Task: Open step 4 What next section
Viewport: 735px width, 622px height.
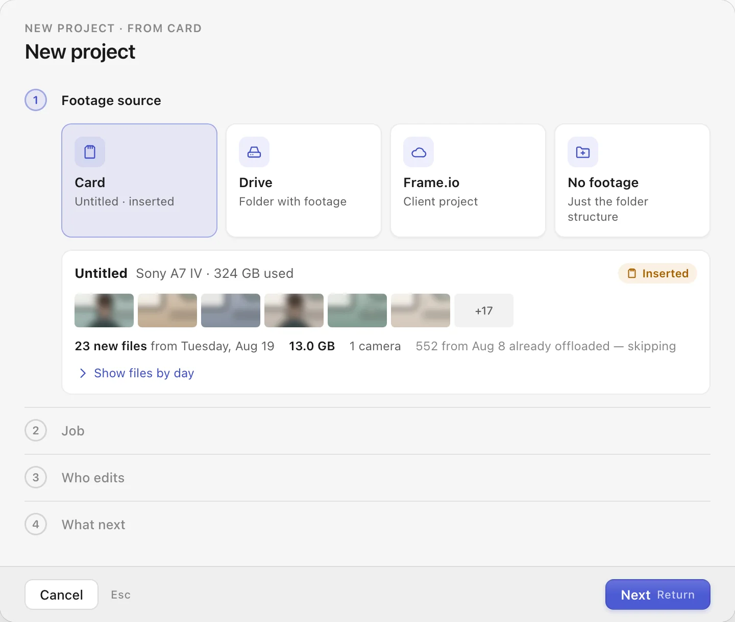Action: tap(367, 525)
